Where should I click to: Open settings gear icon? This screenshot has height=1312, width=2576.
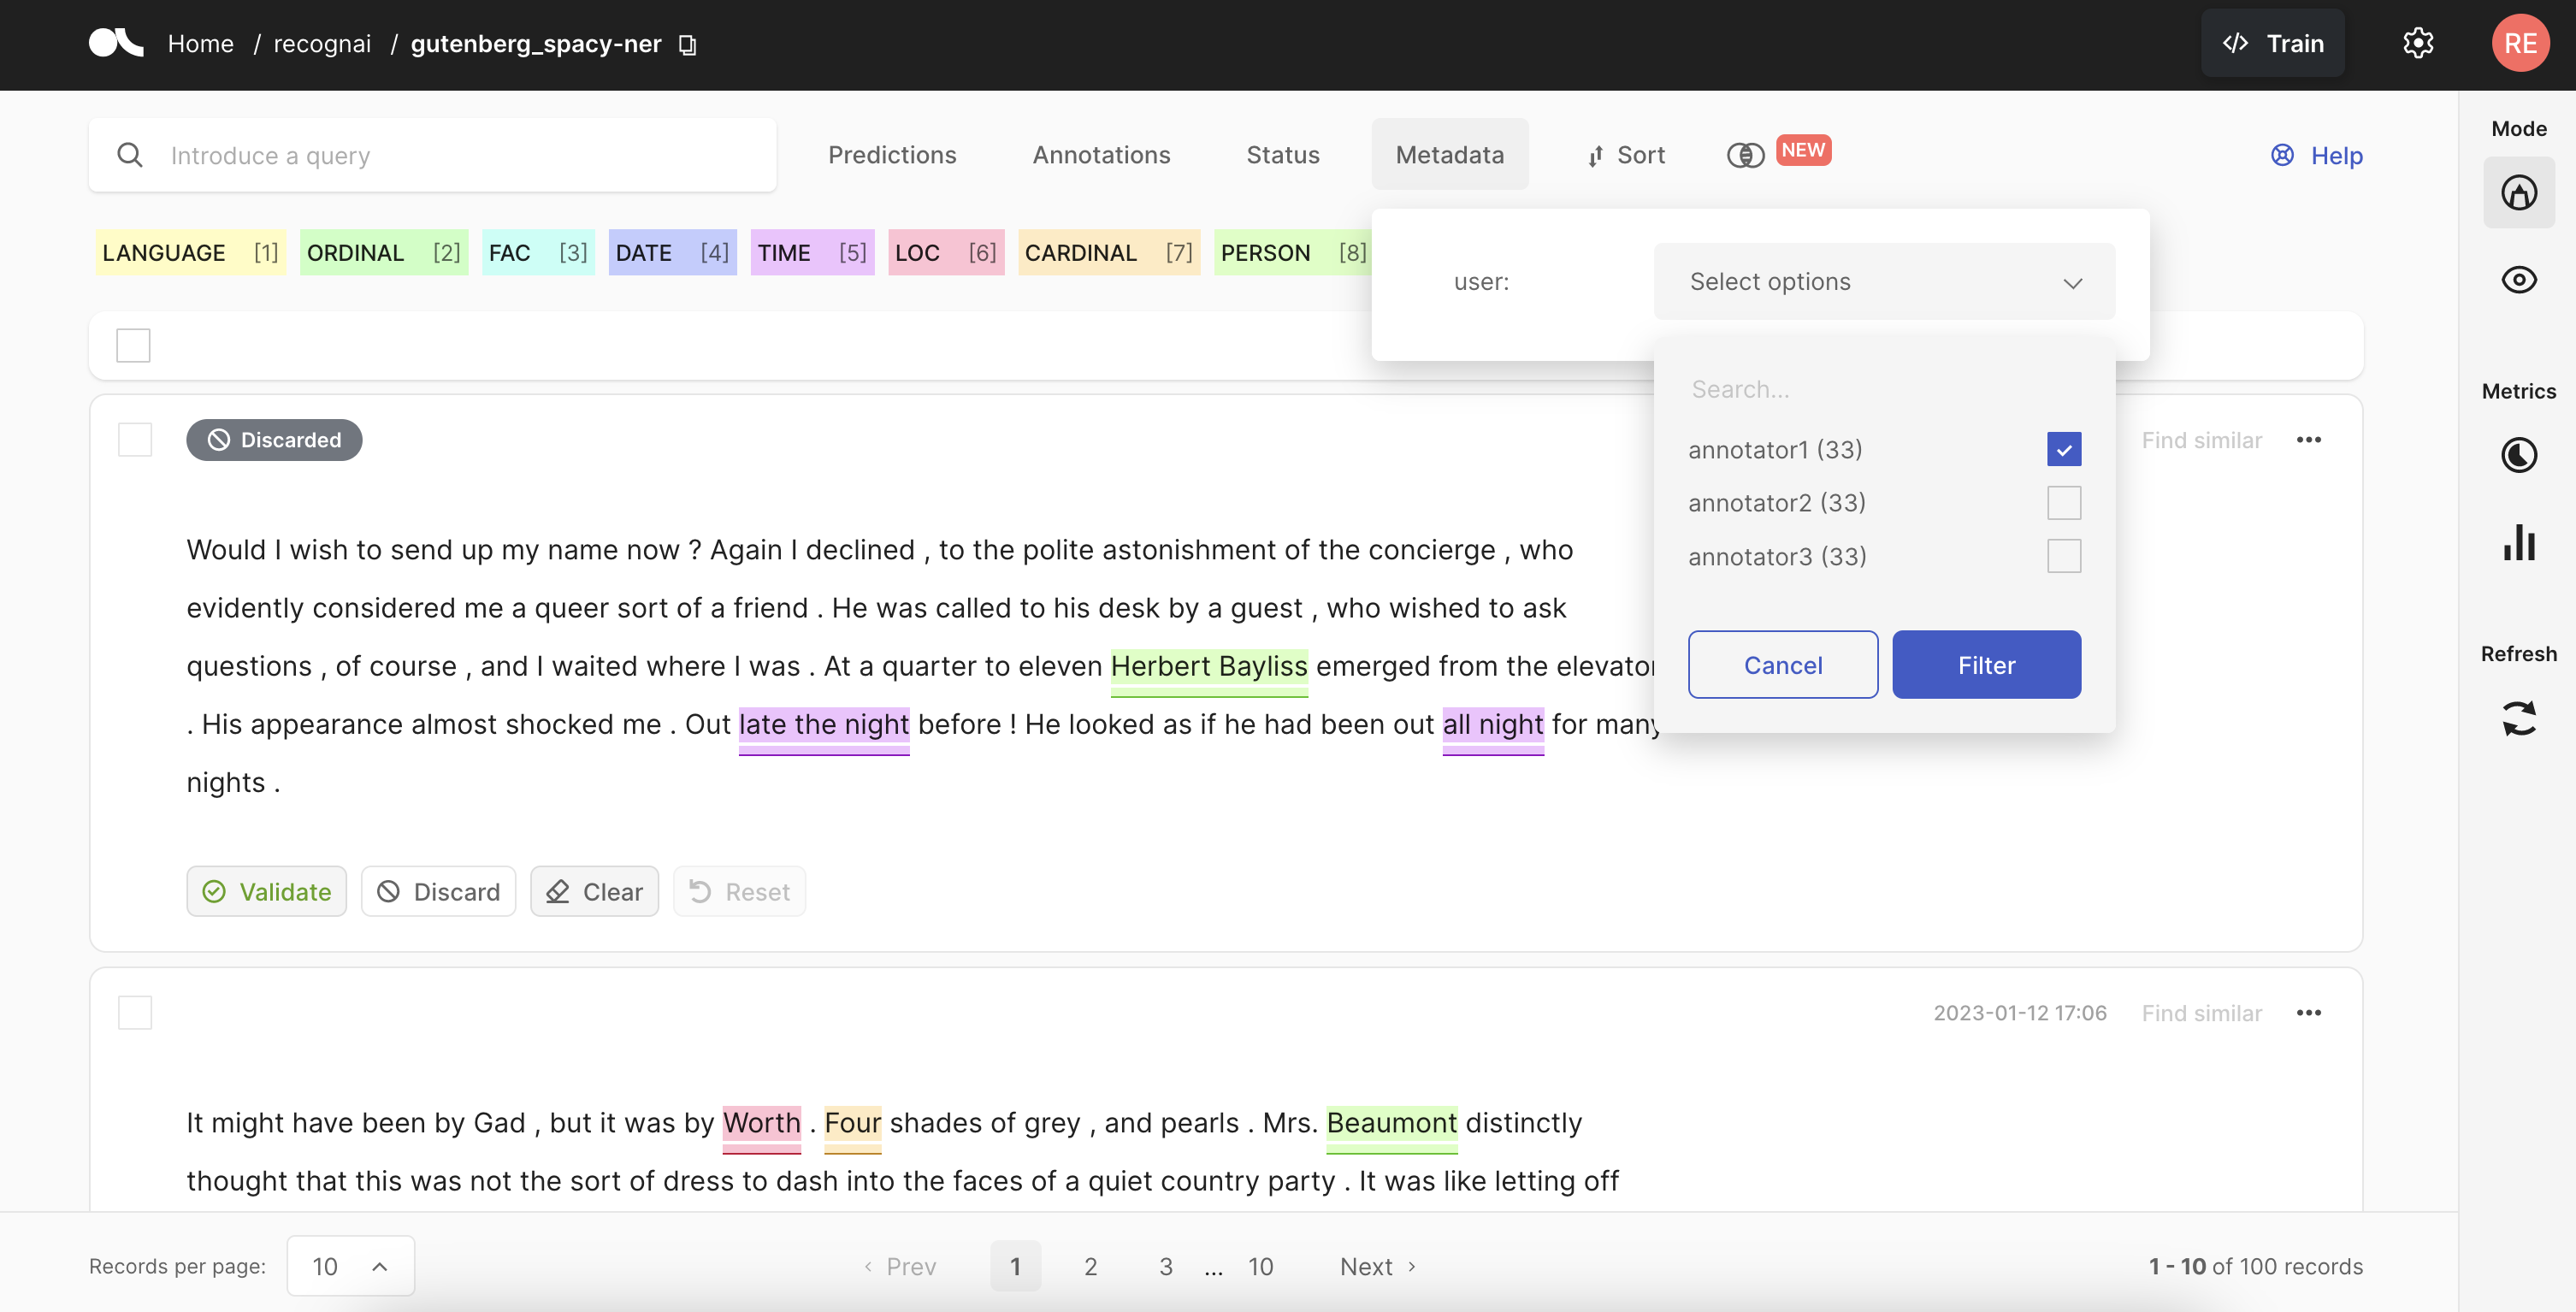pos(2418,43)
